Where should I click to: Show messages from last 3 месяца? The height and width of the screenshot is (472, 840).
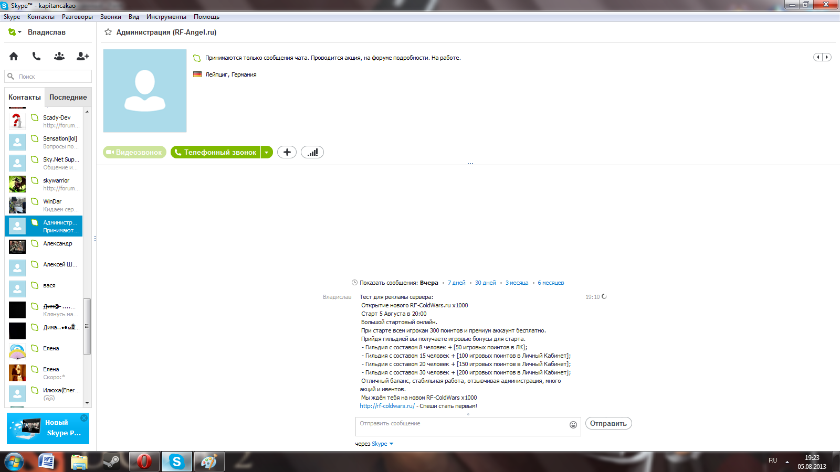tap(517, 283)
